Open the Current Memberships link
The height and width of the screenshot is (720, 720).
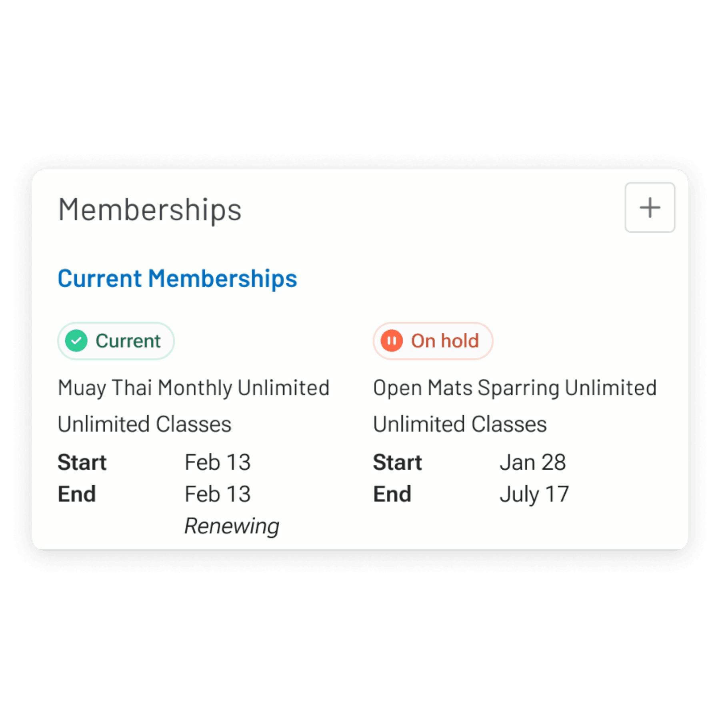pyautogui.click(x=177, y=278)
